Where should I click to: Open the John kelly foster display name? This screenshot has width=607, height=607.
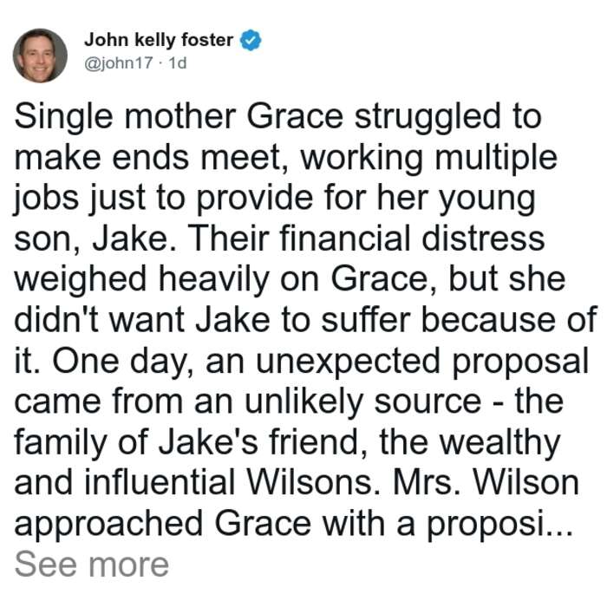coord(159,40)
